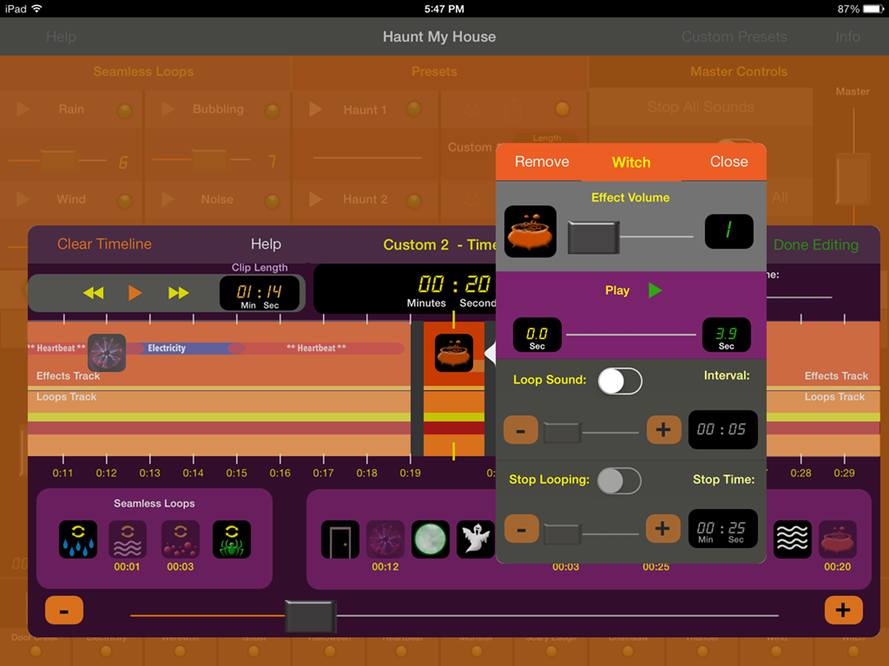Toggle the Rain indicator light
889x666 pixels.
(125, 111)
